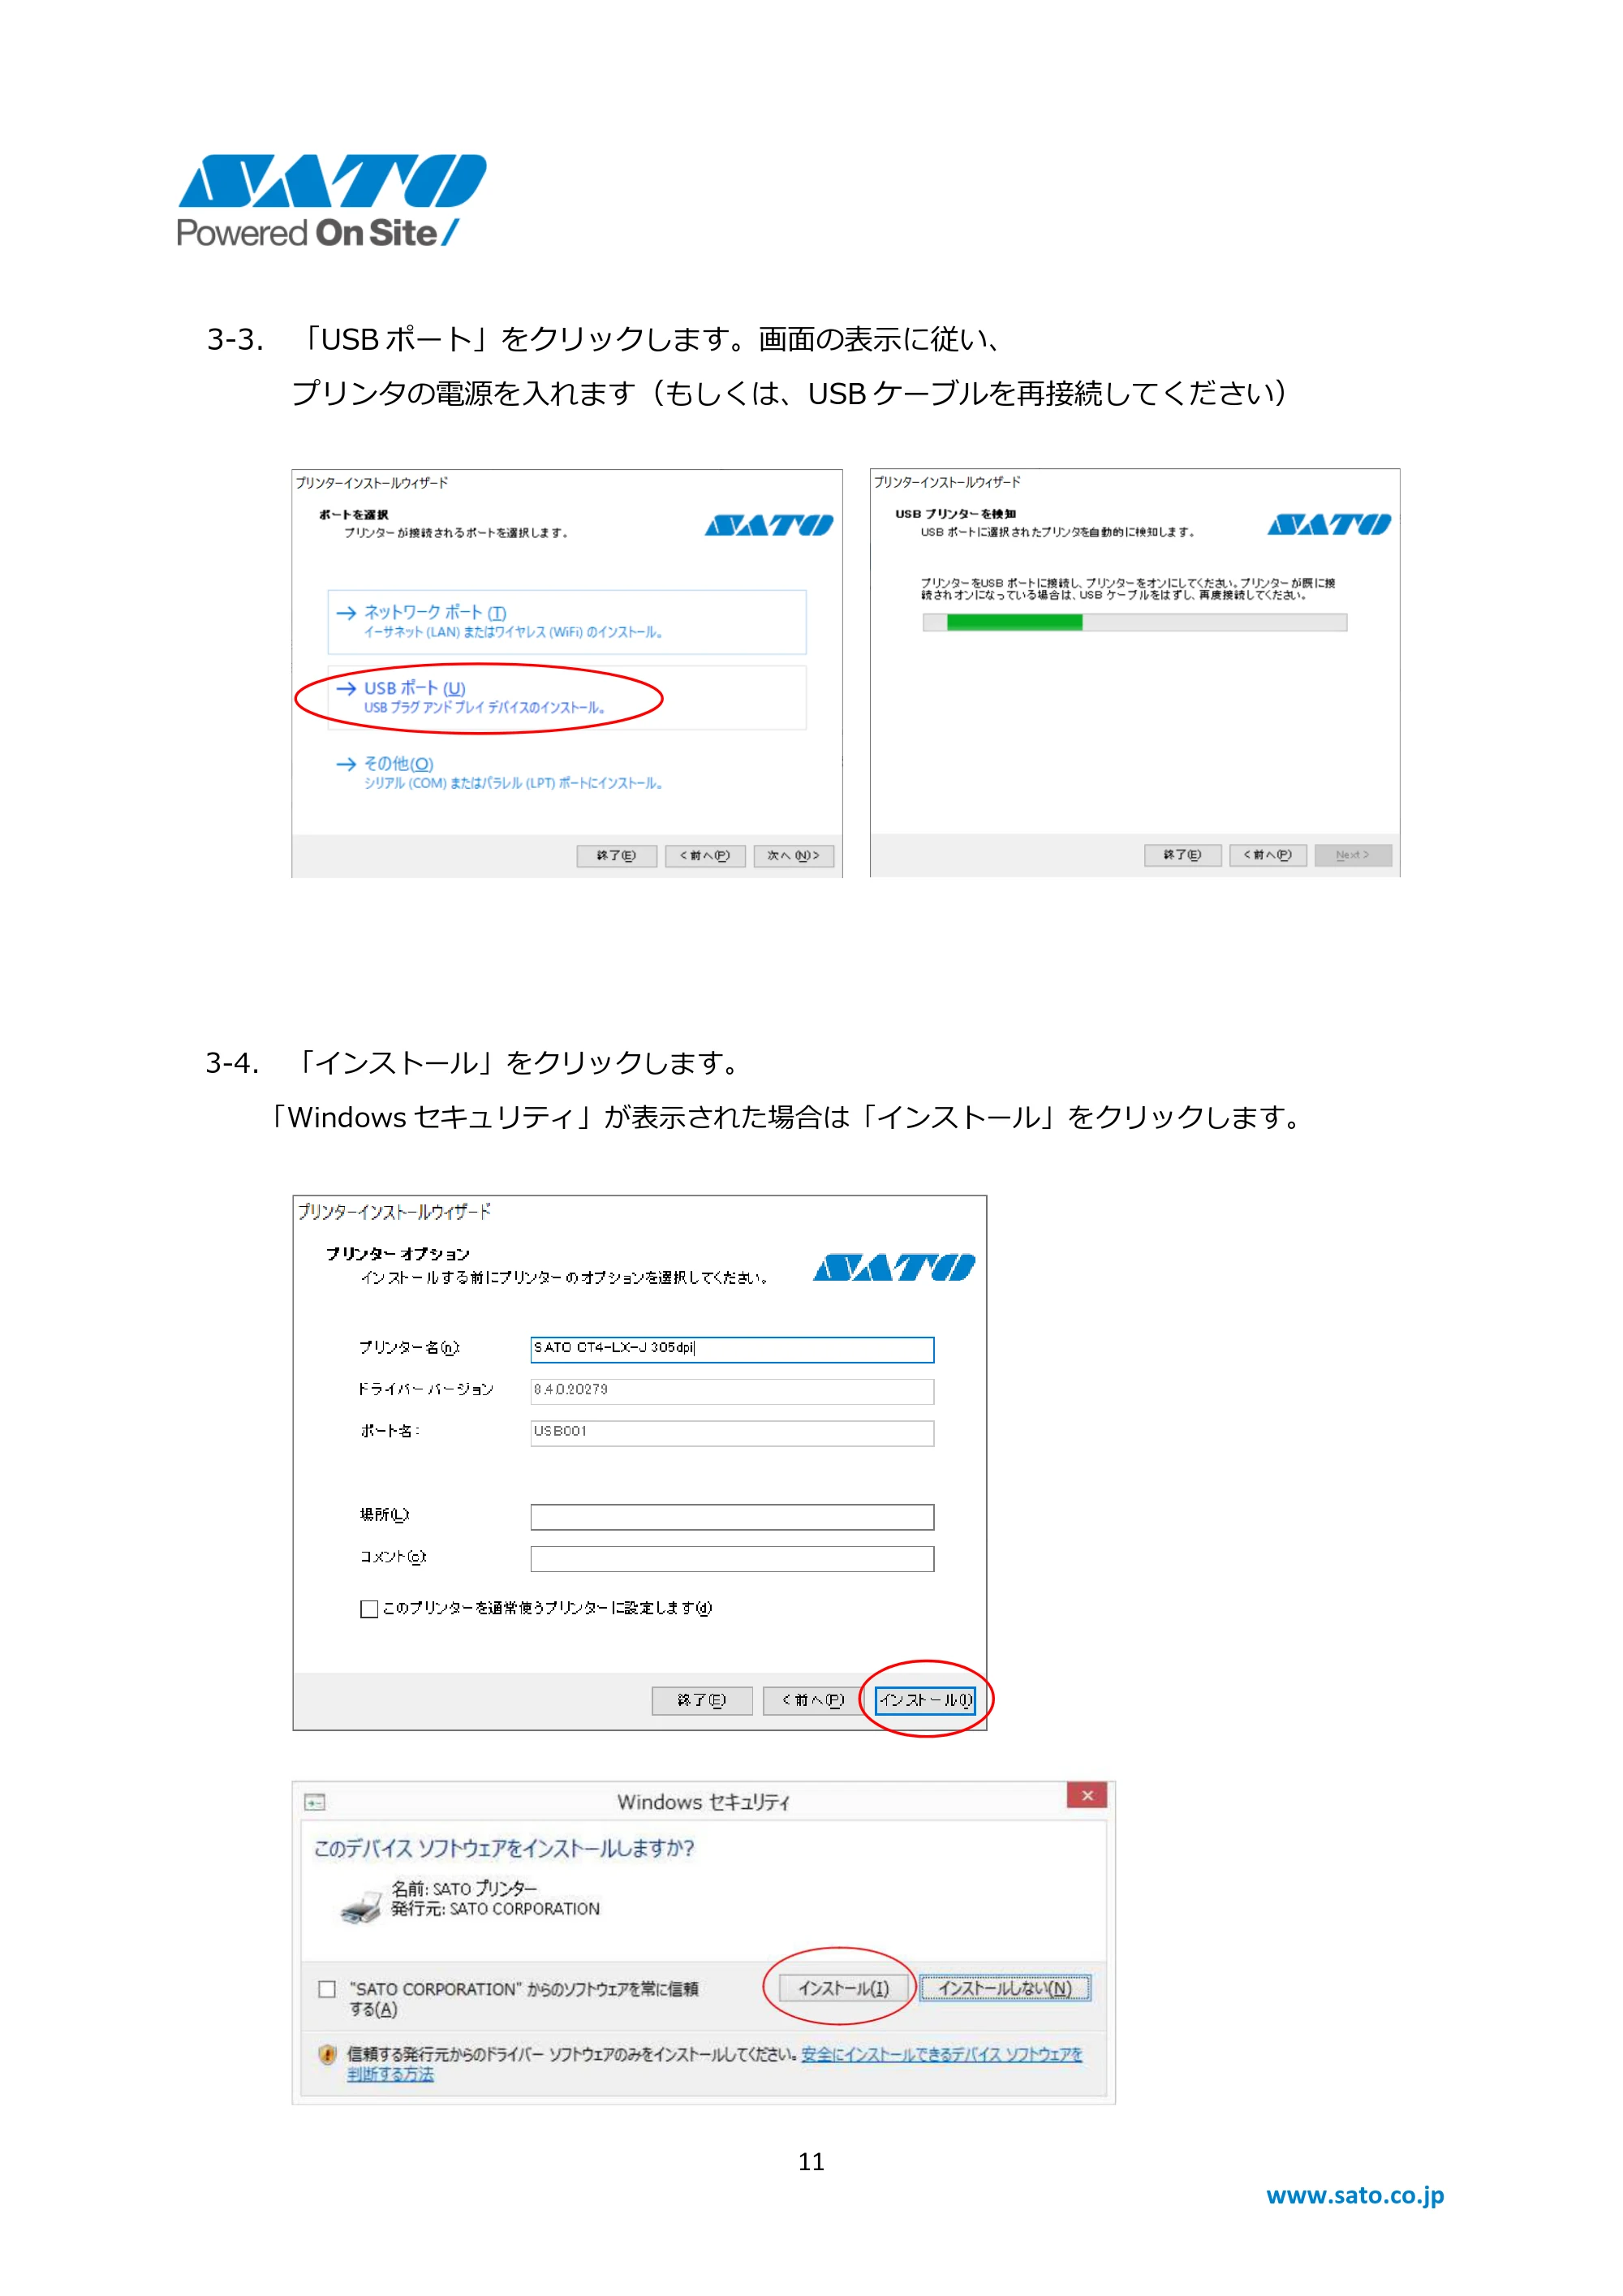Click the ドライバーバージョン field 8.4.0.20279
Viewport: 1623px width, 2296px height.
(732, 1391)
